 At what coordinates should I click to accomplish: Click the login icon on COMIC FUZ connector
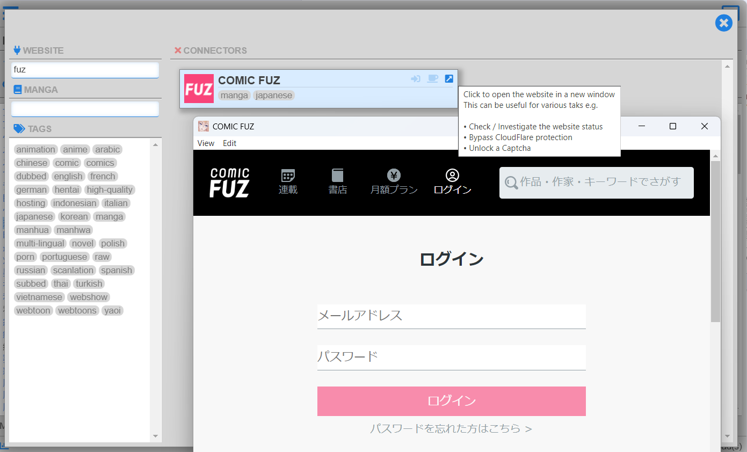[x=416, y=79]
